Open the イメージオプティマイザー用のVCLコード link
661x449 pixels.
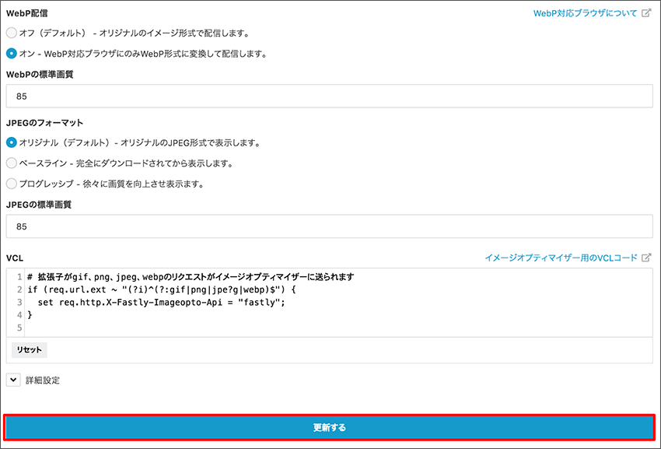(x=560, y=258)
